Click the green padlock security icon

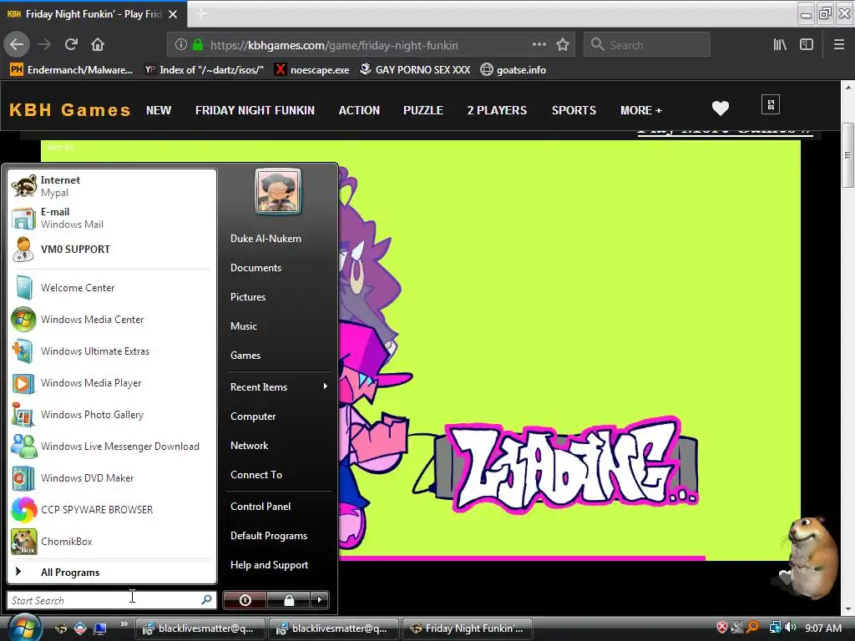coord(198,45)
